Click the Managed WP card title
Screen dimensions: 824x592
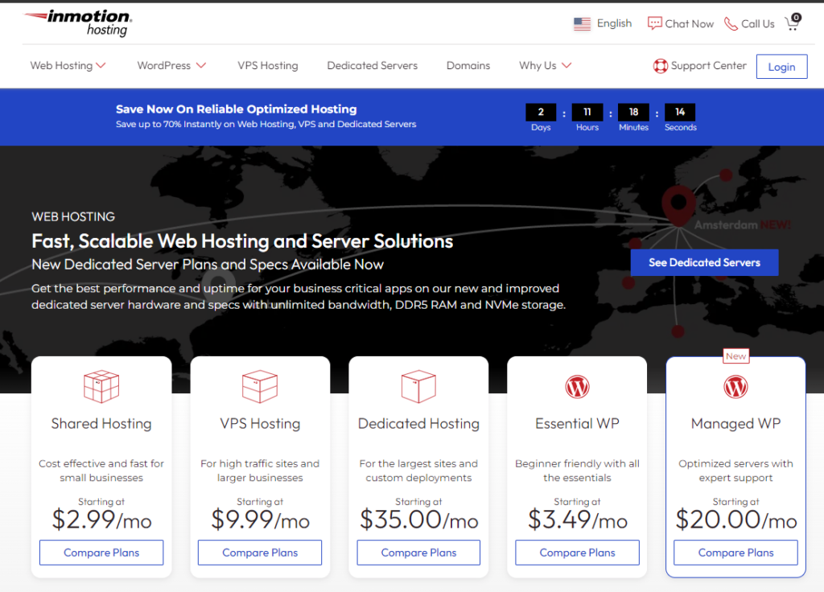(735, 423)
